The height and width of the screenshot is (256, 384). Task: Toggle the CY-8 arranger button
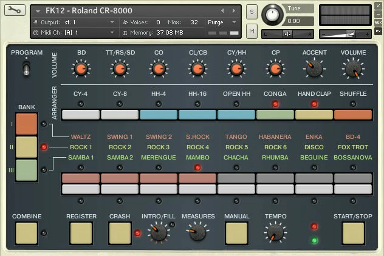120,115
